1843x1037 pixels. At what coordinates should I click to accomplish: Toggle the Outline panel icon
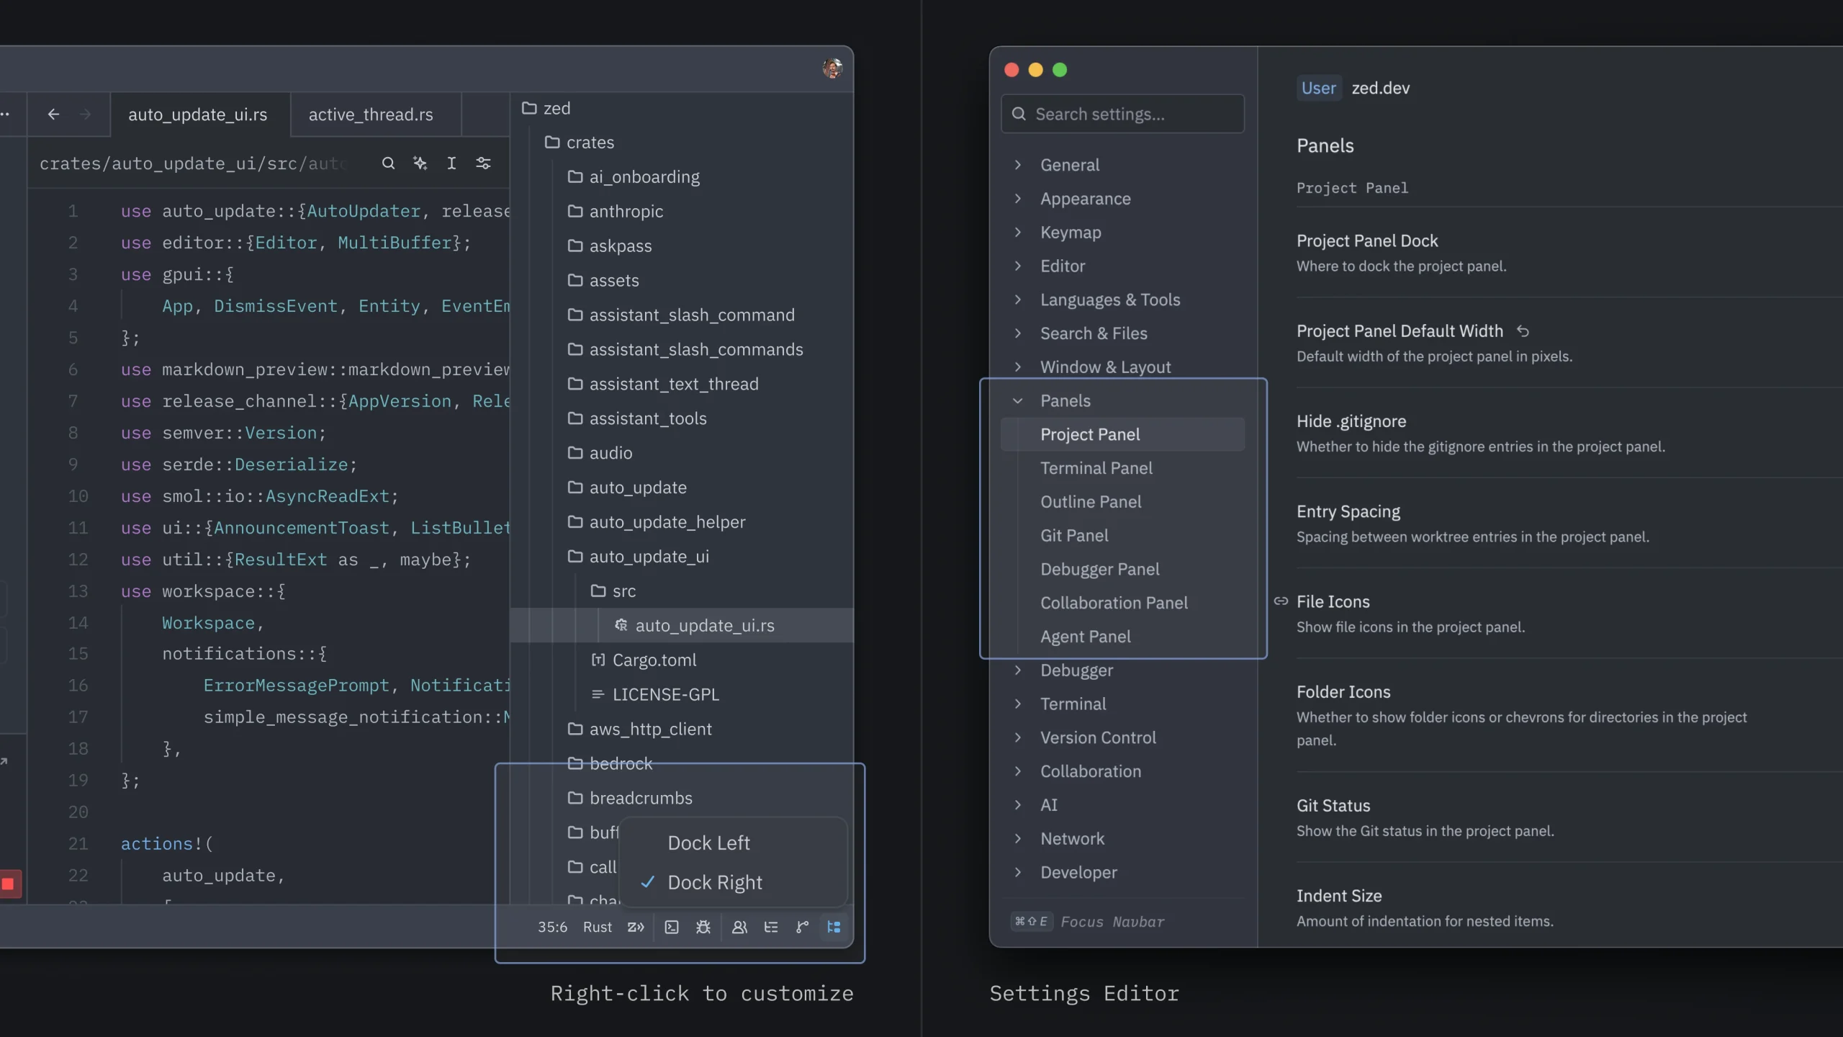click(770, 927)
